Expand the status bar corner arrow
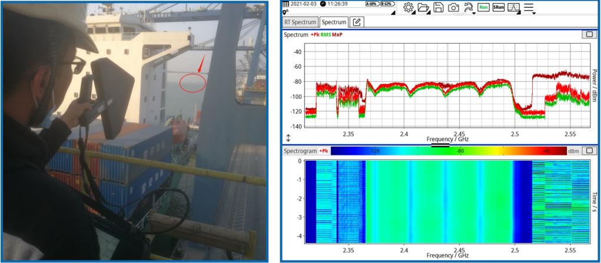 (393, 12)
